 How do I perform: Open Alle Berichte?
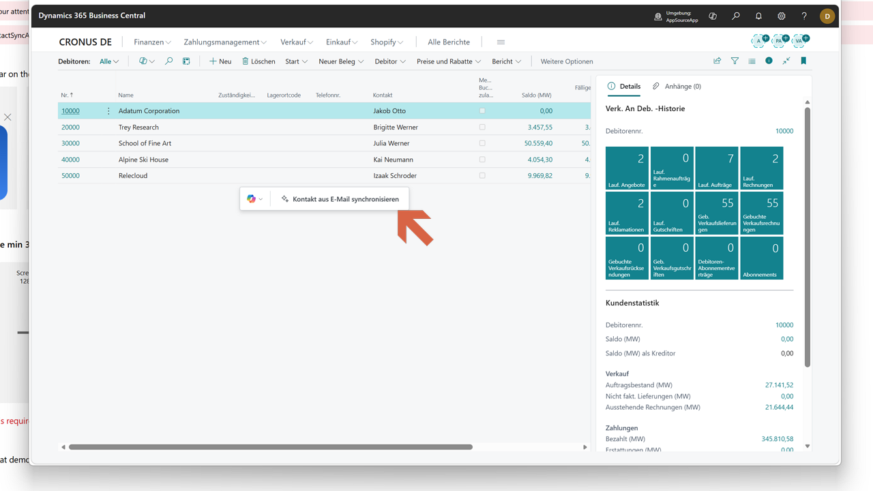pos(449,42)
